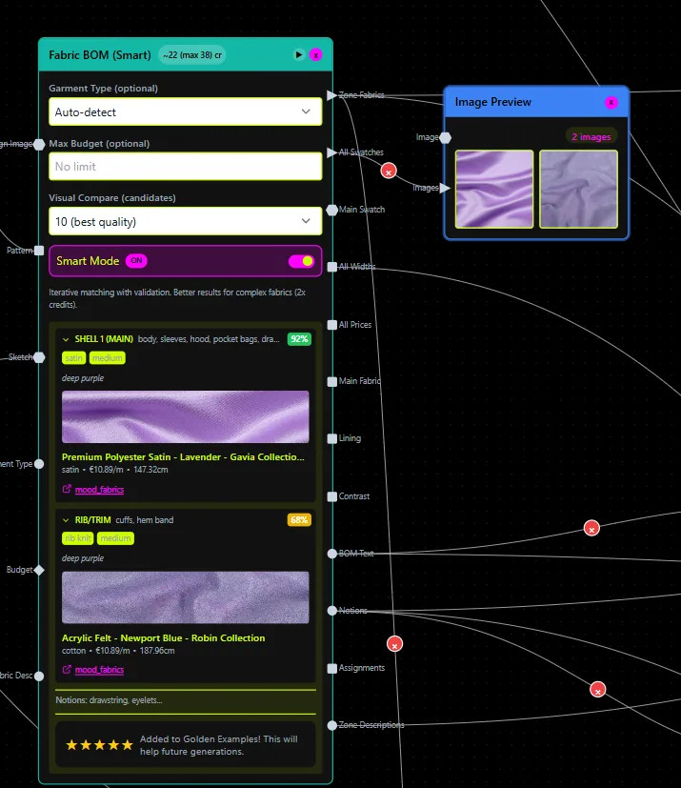Collapse the RIB/TRIM section chevron

pos(66,520)
